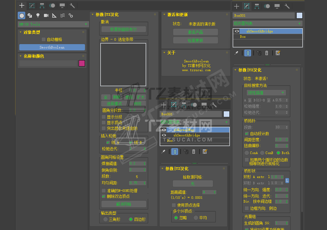327x230 pixels.
Task: Open Motion tab in the KM-3D Tools panel
Action: (x=52, y=5)
